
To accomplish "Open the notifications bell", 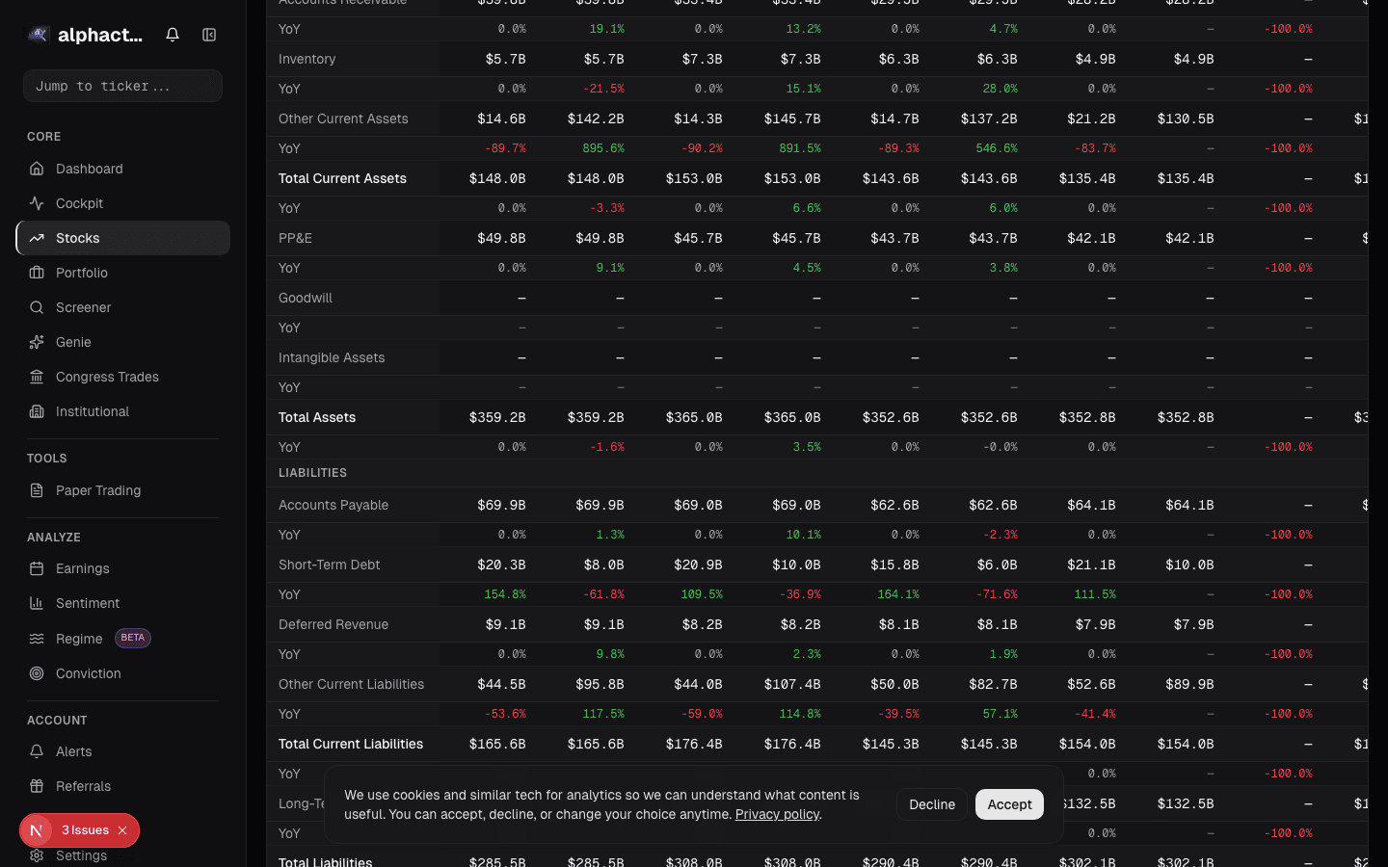I will pos(172,34).
